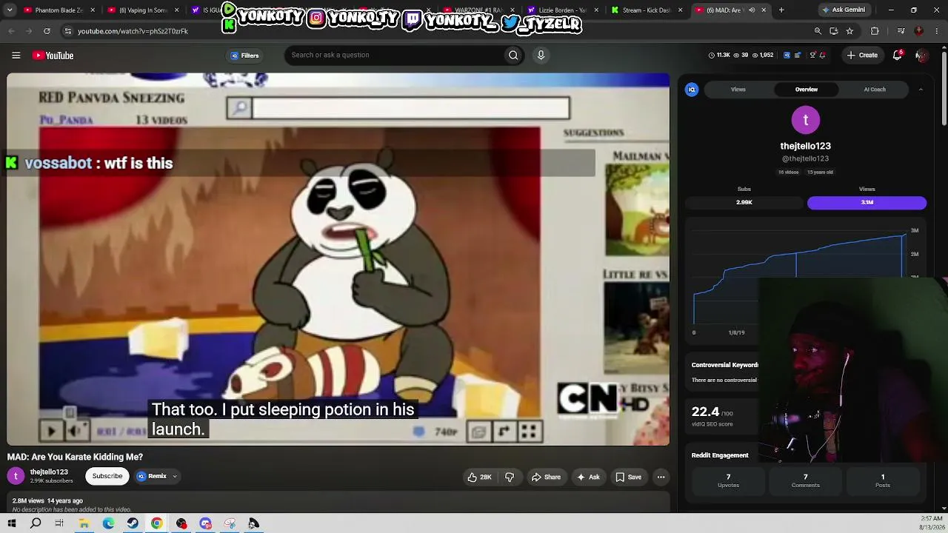The image size is (948, 533).
Task: Switch to the vidIQ Overview tab
Action: click(x=807, y=90)
